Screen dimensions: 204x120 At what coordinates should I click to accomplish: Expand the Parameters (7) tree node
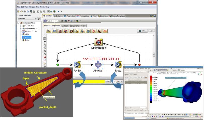click(x=21, y=29)
